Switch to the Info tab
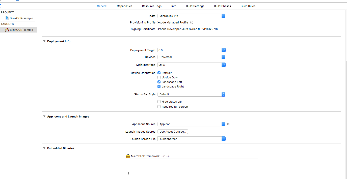Screen dimensions: 347x179 (x=174, y=6)
